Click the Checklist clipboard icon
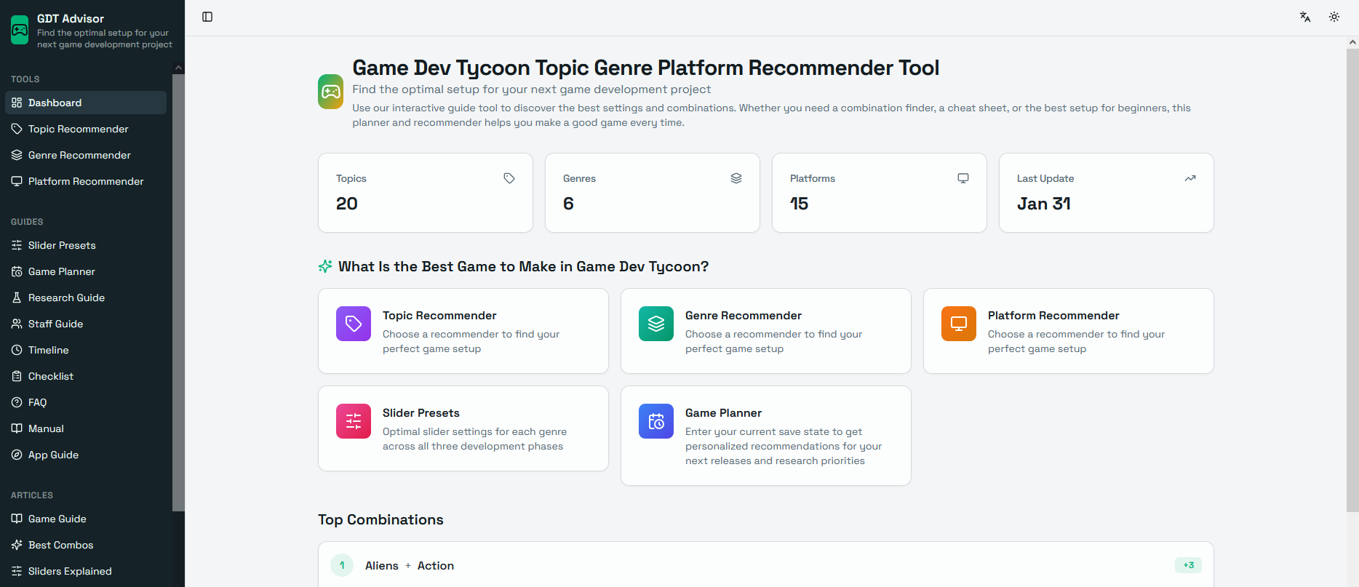 pyautogui.click(x=17, y=376)
